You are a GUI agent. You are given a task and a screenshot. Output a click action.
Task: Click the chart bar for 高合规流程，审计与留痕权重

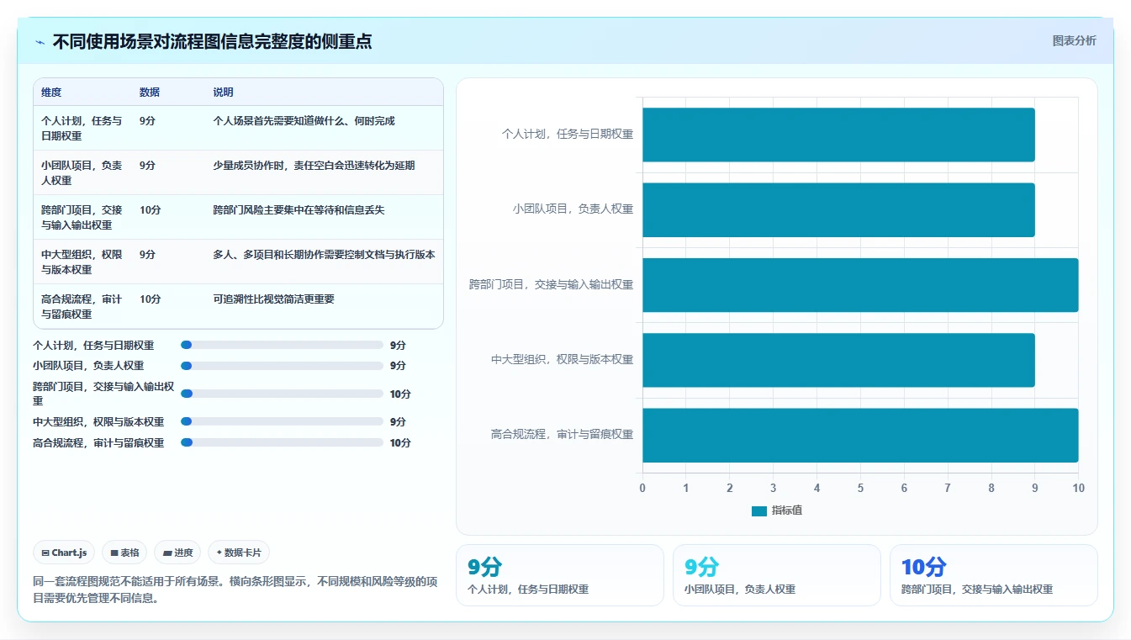click(860, 435)
